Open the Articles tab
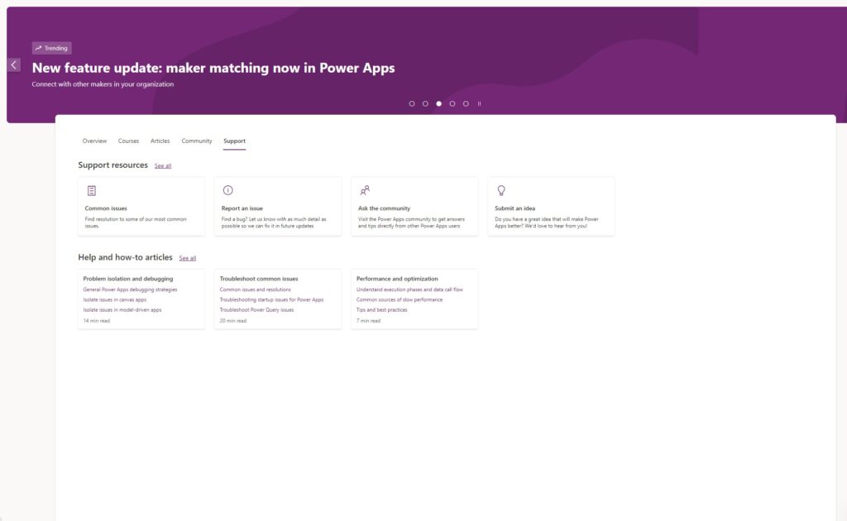Screen dimensions: 847x521 (x=160, y=141)
